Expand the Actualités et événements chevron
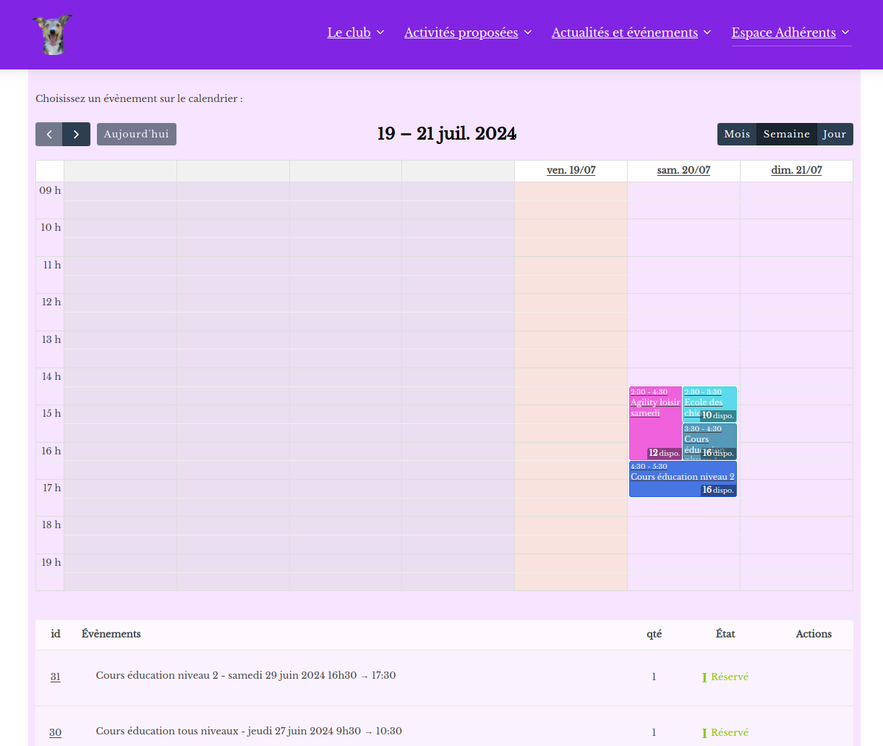 click(x=707, y=33)
